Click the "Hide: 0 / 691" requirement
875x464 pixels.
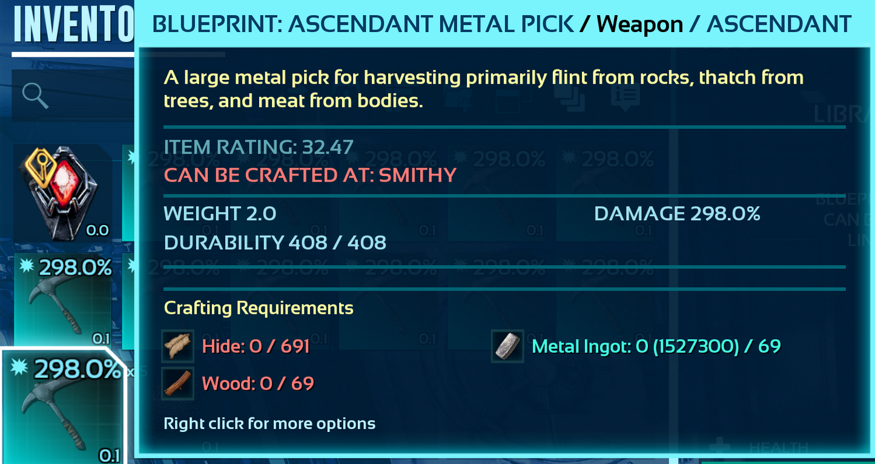click(x=256, y=347)
